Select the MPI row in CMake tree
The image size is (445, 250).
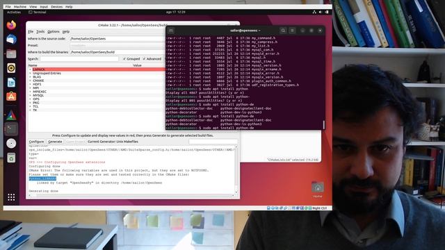[x=97, y=88]
